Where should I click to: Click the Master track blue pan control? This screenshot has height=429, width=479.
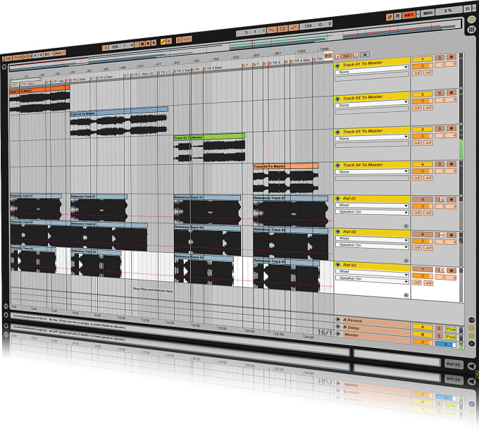point(446,344)
